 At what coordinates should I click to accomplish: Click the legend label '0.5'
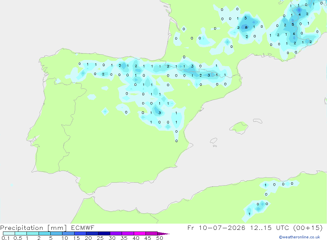click(18, 238)
